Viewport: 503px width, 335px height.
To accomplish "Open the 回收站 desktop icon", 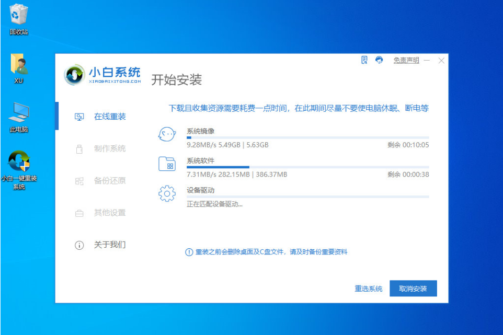I will tap(19, 18).
